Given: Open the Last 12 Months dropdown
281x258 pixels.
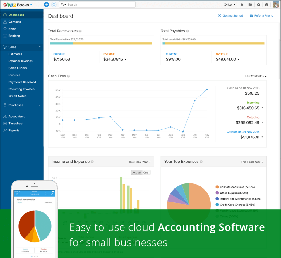Looking at the screenshot, I should (x=255, y=76).
